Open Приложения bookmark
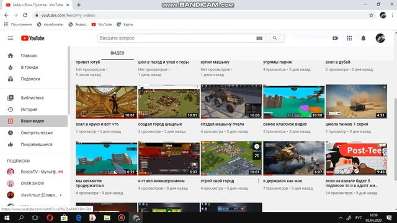This screenshot has height=223, width=397. coord(18,25)
